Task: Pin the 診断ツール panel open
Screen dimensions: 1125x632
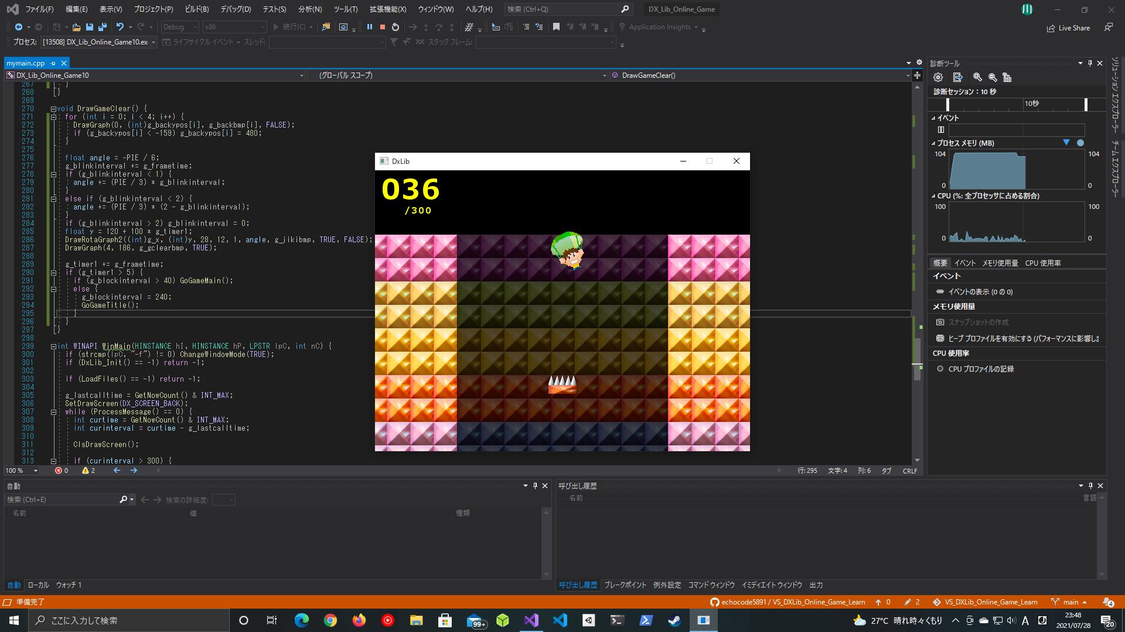Action: (1090, 63)
